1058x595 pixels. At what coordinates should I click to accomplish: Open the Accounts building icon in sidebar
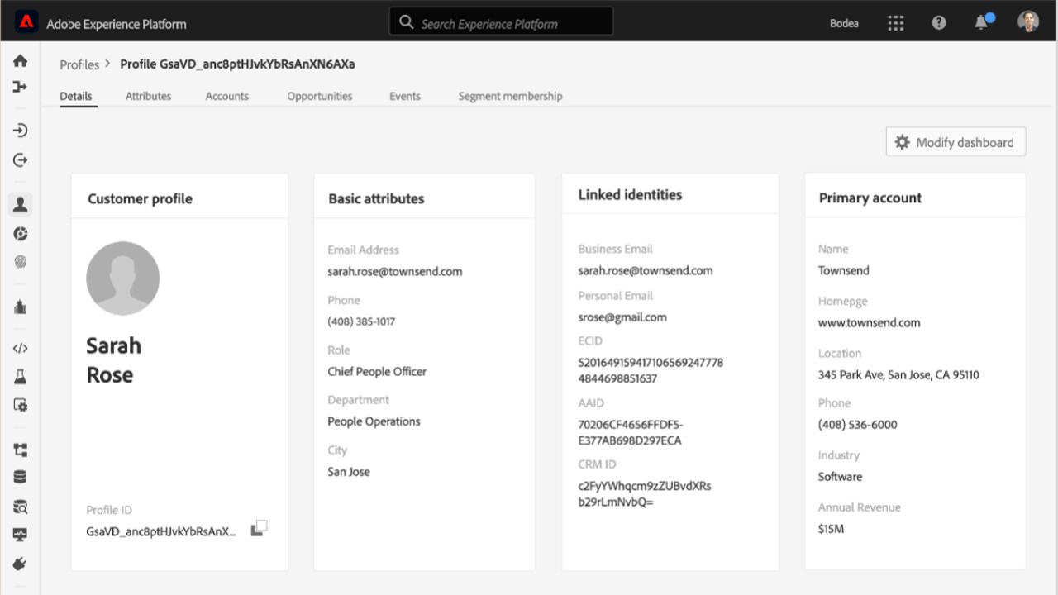(x=21, y=307)
